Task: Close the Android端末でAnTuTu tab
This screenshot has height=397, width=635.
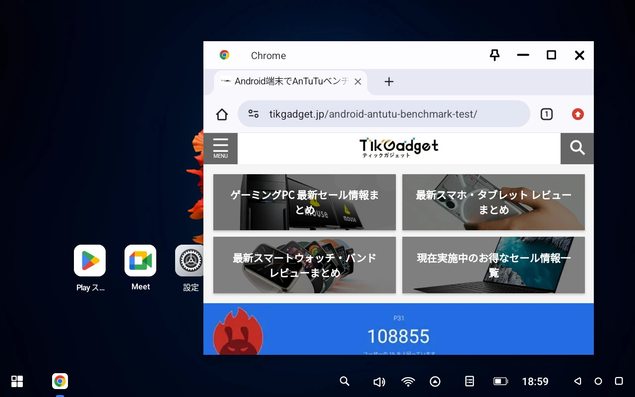Action: click(358, 82)
